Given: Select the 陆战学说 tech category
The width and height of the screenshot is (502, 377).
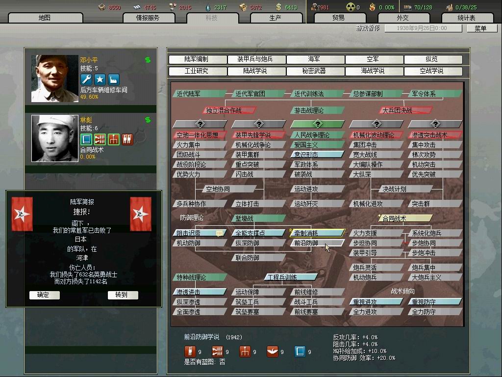Looking at the screenshot, I should point(257,71).
